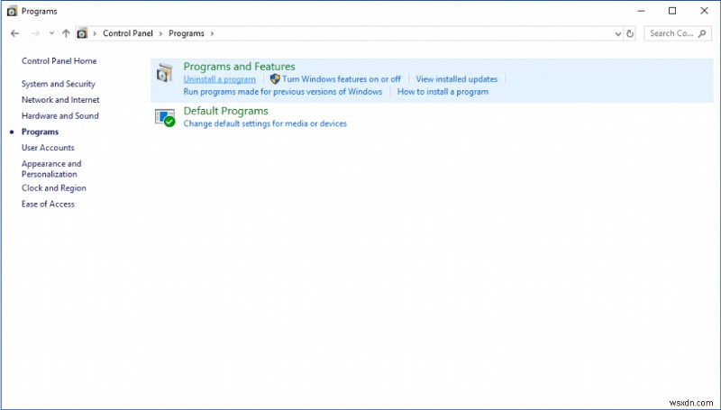Minimize the Programs window
721x410 pixels.
point(642,11)
